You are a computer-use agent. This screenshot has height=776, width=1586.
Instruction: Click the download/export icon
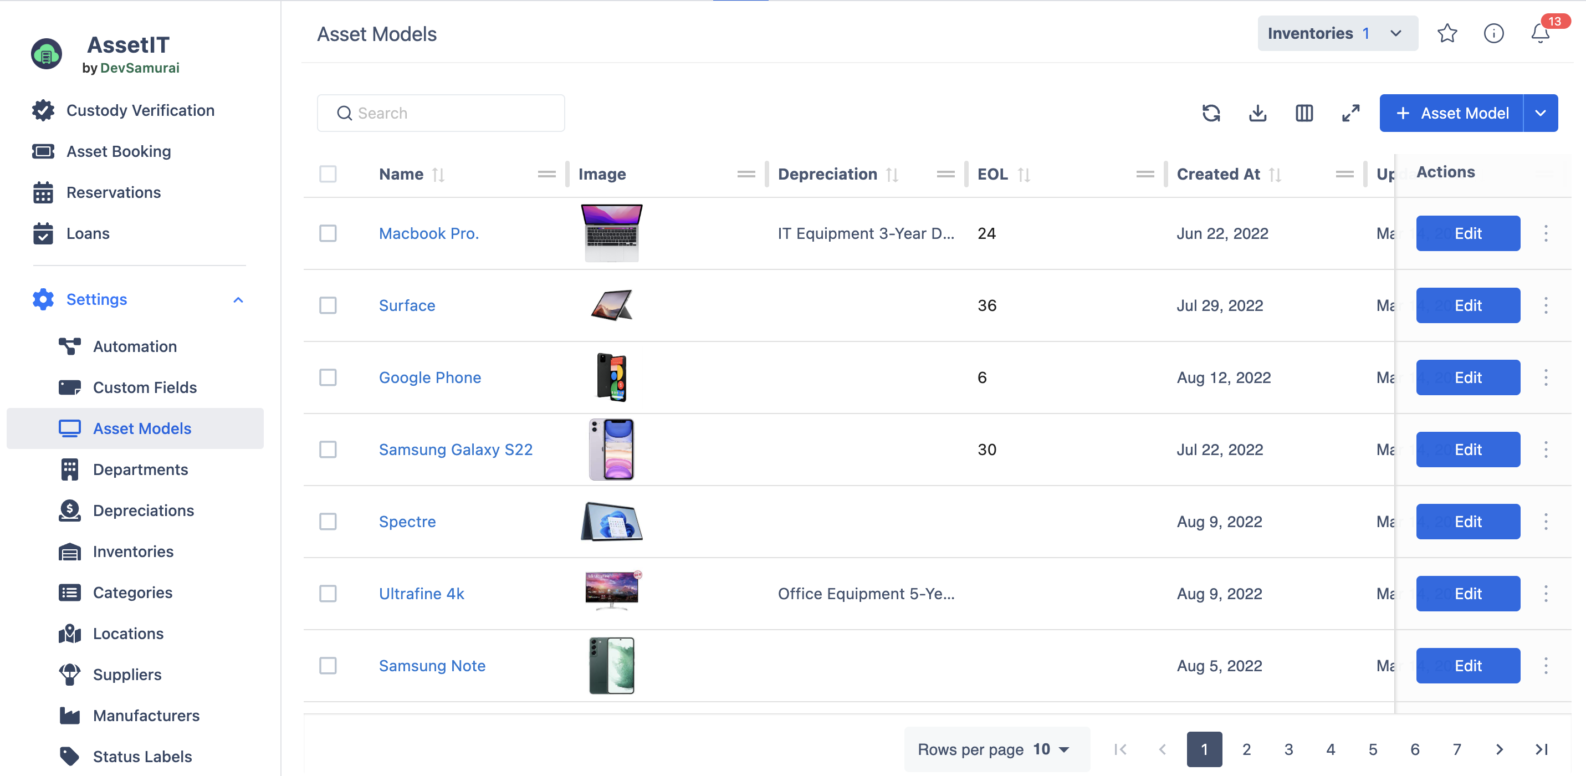(1257, 113)
